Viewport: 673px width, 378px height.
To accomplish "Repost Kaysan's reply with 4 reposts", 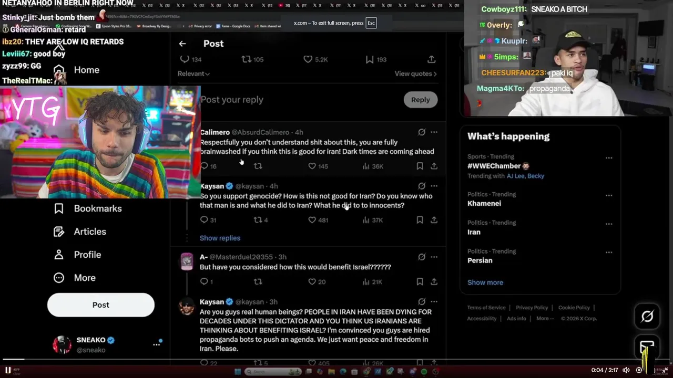I will (261, 220).
